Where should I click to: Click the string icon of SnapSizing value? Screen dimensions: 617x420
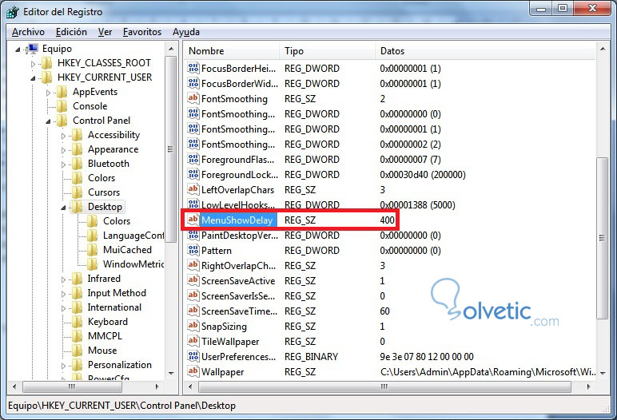(x=193, y=326)
